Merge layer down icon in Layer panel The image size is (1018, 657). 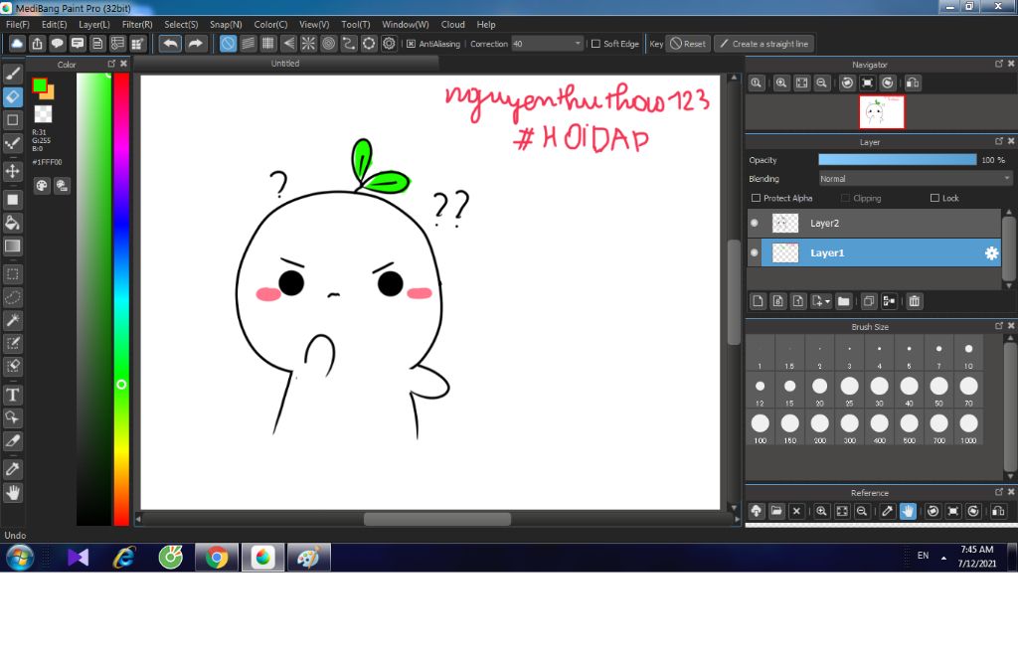[x=889, y=301]
